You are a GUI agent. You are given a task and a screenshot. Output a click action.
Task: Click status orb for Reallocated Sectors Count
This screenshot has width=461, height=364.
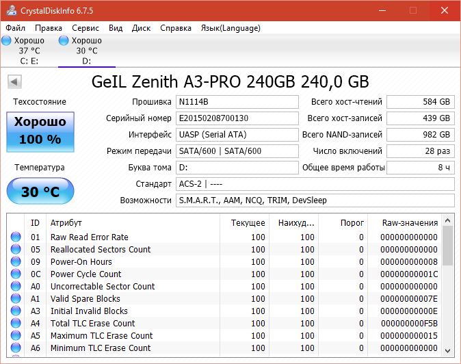point(16,249)
